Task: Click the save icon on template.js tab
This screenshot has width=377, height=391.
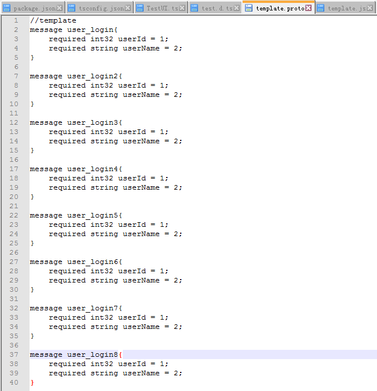Action: 320,8
